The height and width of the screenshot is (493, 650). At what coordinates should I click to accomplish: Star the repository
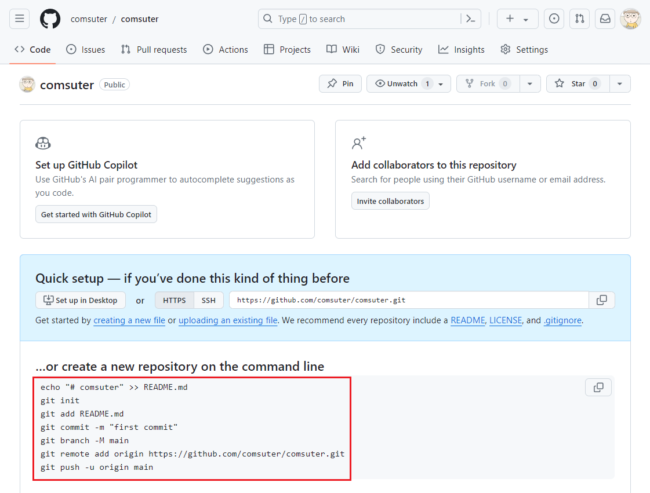pos(578,83)
